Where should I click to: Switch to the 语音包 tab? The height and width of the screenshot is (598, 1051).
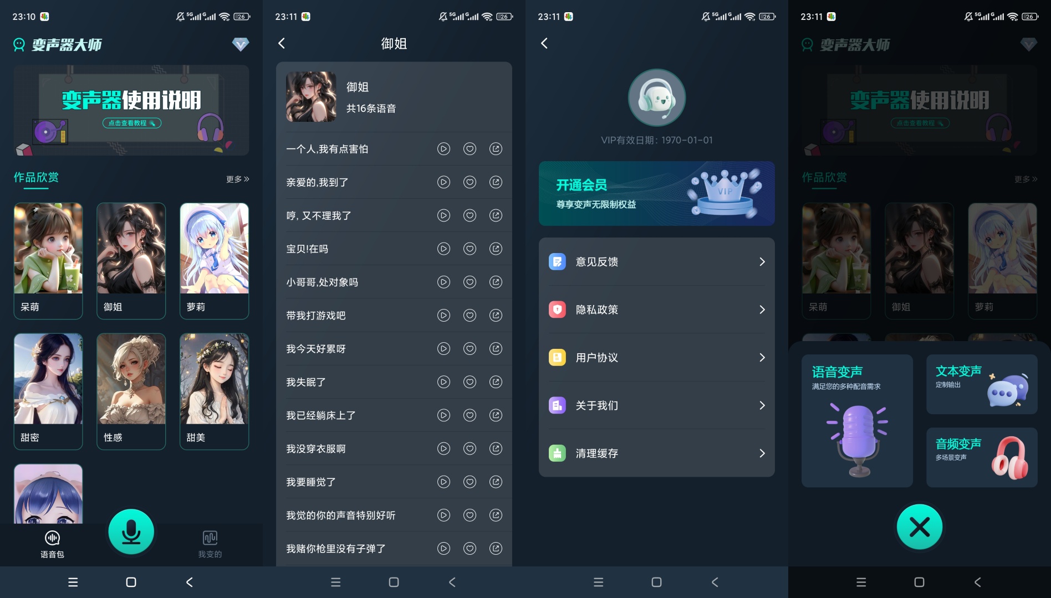(52, 544)
